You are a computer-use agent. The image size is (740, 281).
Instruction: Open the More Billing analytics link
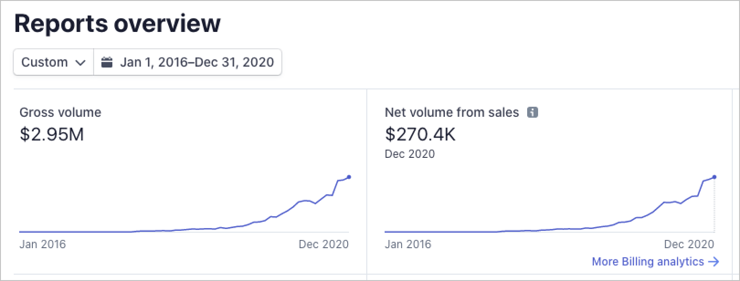tap(648, 261)
